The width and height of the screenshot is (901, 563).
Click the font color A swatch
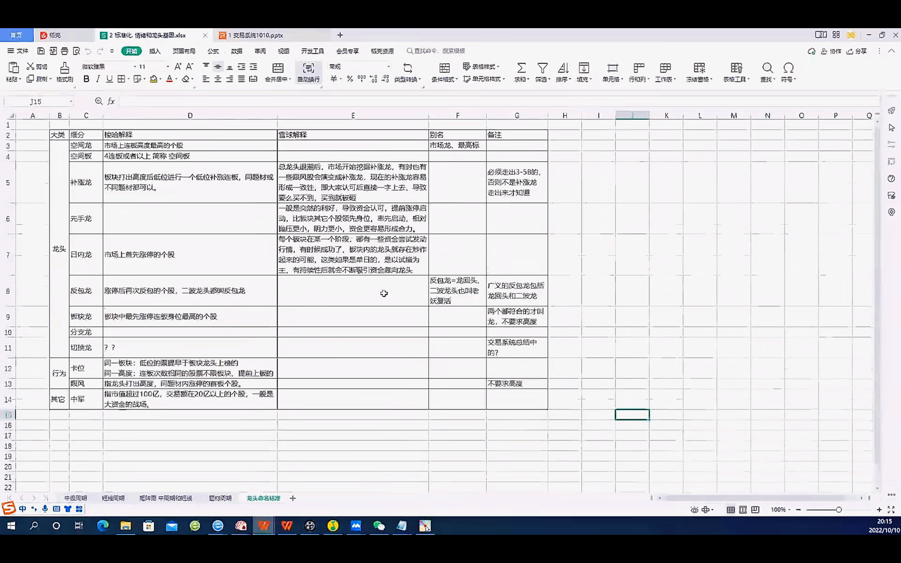point(169,79)
